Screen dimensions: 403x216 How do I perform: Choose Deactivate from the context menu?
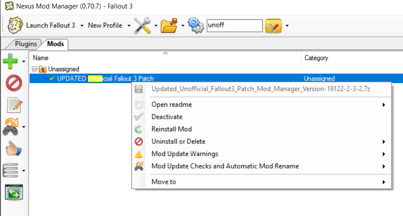click(262, 117)
